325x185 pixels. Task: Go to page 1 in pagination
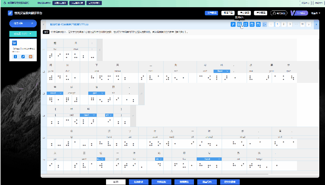click(277, 24)
